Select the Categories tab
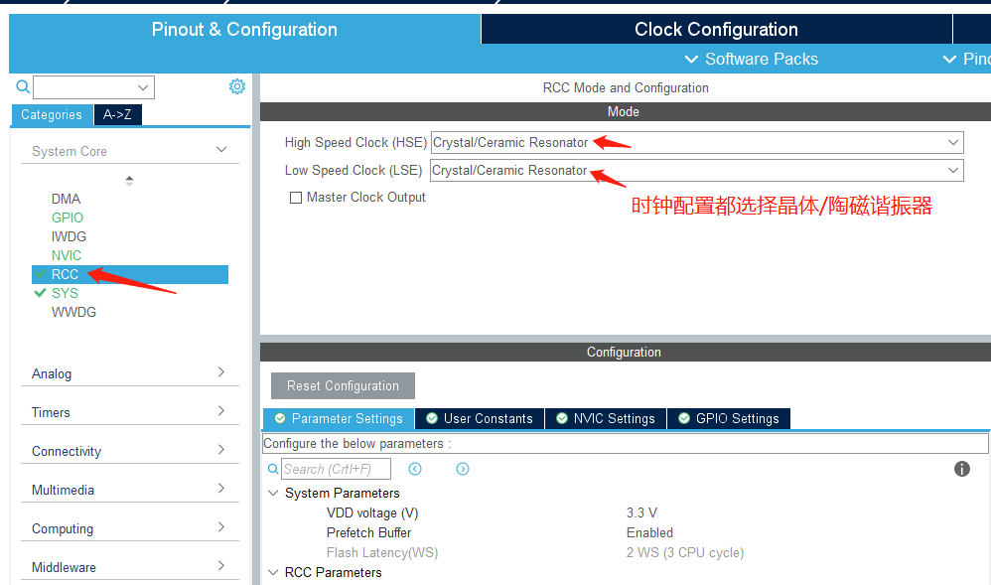 point(52,114)
